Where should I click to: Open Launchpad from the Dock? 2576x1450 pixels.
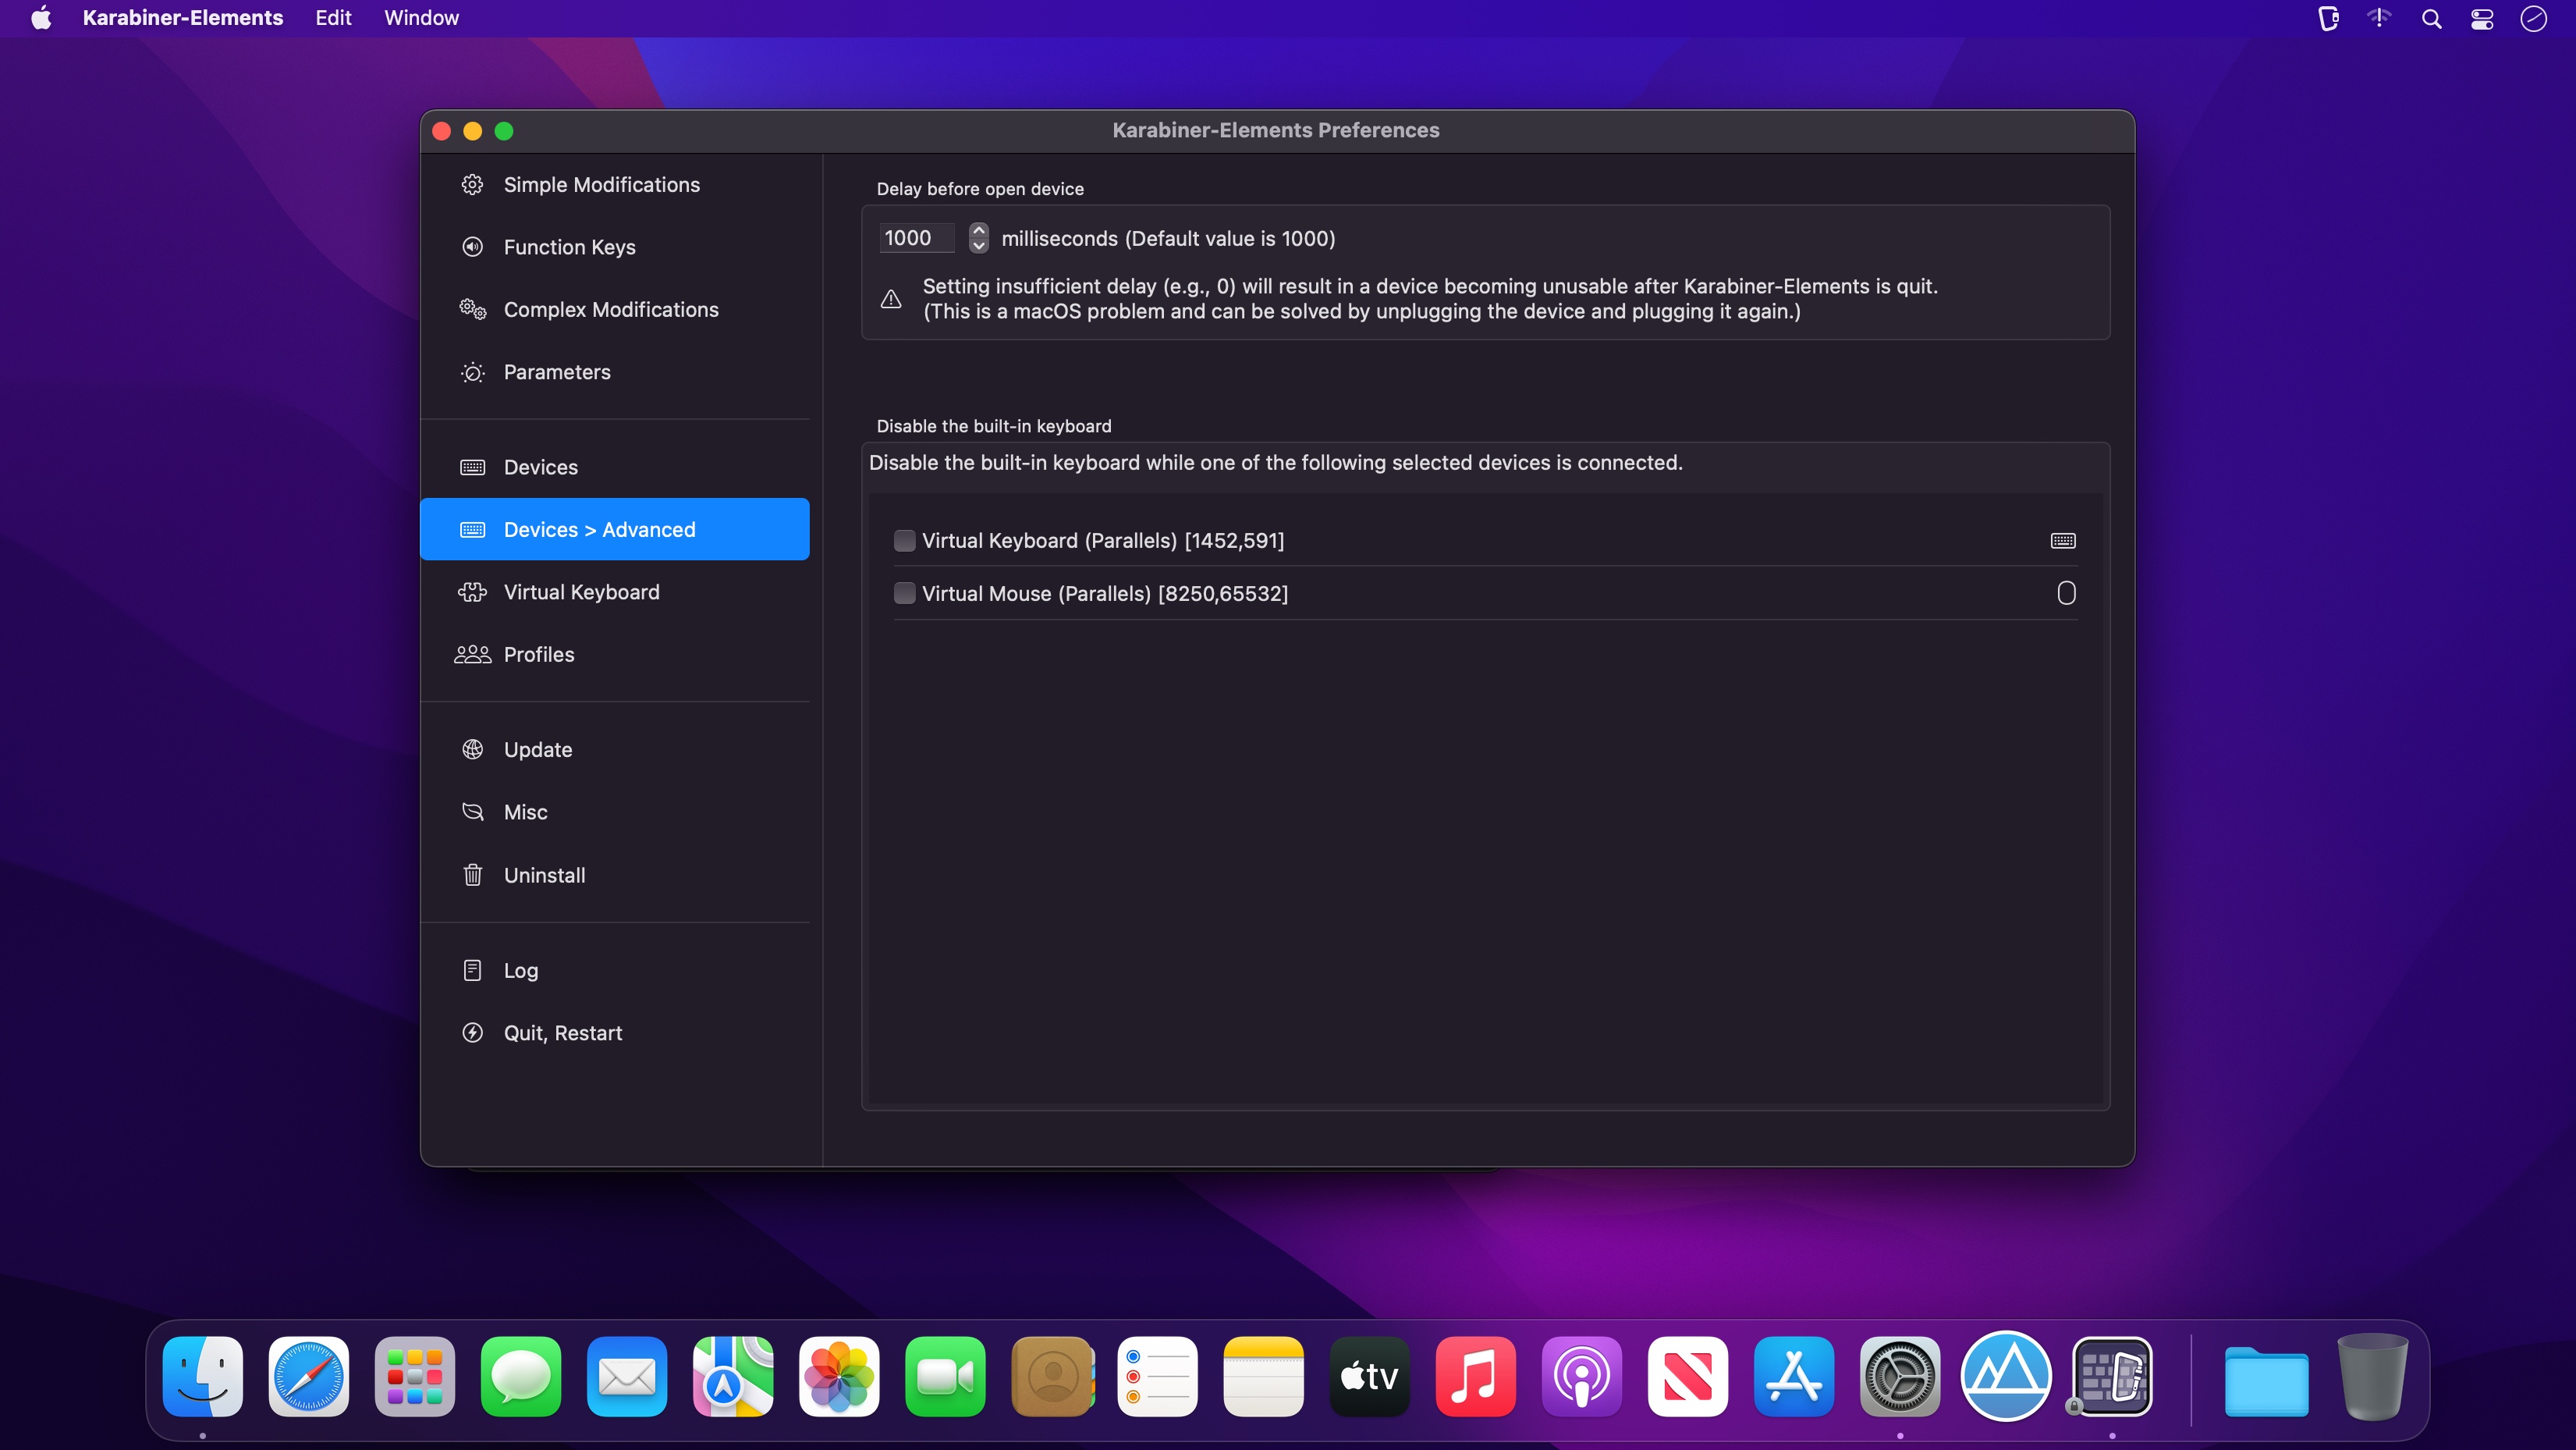coord(415,1376)
